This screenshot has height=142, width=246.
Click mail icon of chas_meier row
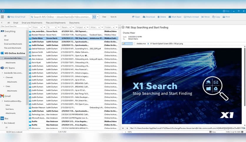point(30,31)
